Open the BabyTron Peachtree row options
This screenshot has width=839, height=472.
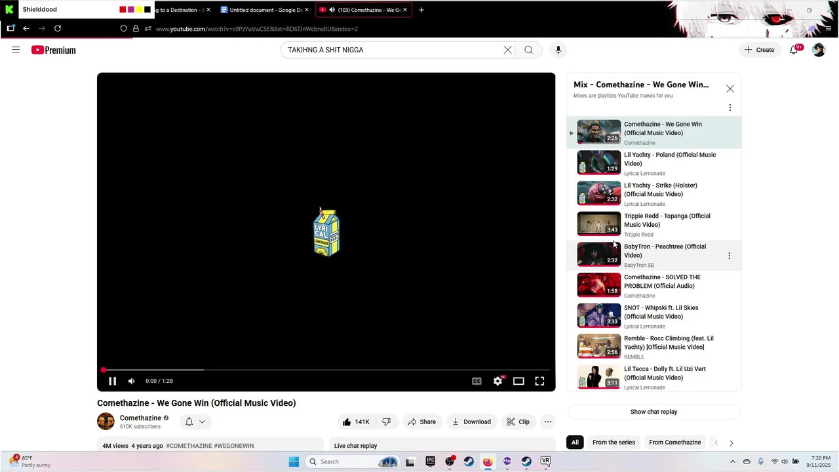point(729,256)
